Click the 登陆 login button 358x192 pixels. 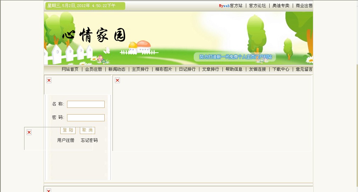point(68,130)
